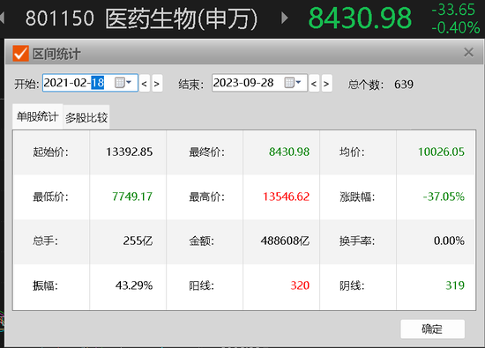Click the orange checkmark 区间统计 icon
The height and width of the screenshot is (348, 485).
point(21,53)
